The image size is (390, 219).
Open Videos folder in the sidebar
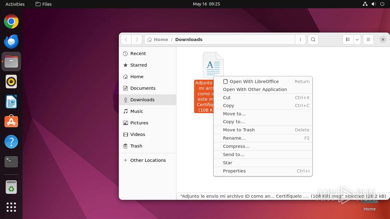147,134
